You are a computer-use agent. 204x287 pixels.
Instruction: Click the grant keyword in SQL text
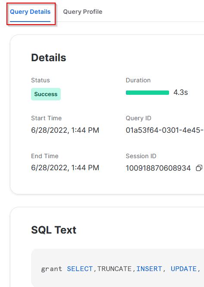click(52, 269)
